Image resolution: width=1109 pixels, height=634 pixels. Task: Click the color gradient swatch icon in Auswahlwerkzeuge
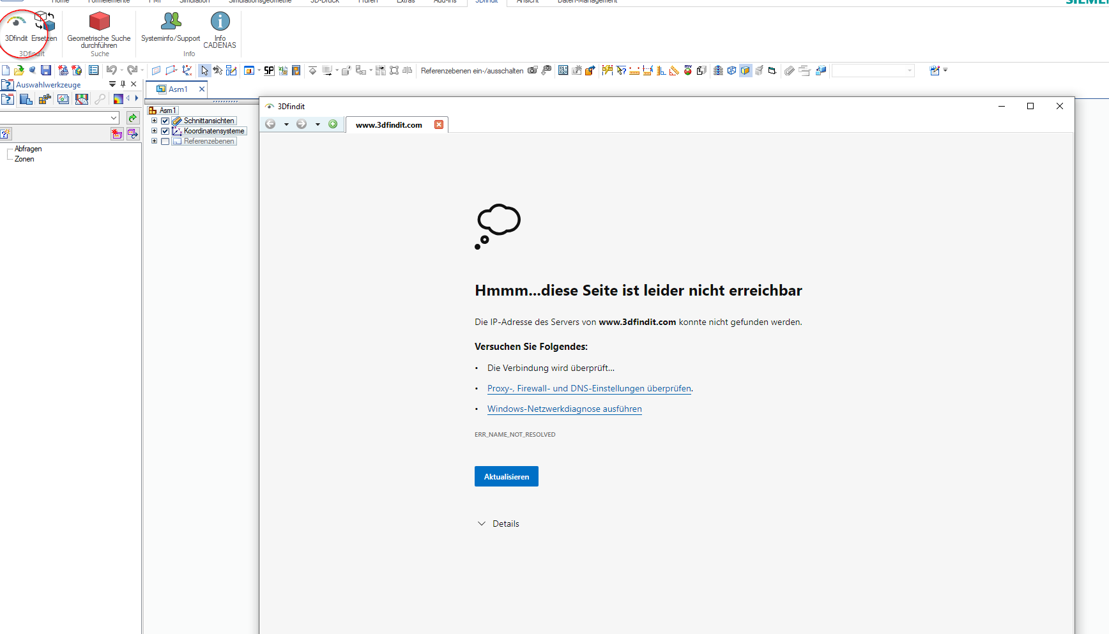pyautogui.click(x=118, y=99)
